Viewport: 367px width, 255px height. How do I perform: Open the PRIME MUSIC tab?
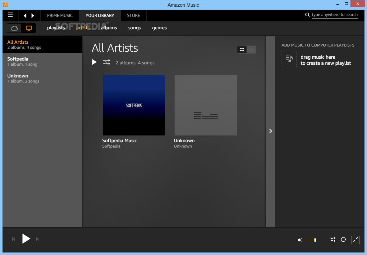(60, 15)
